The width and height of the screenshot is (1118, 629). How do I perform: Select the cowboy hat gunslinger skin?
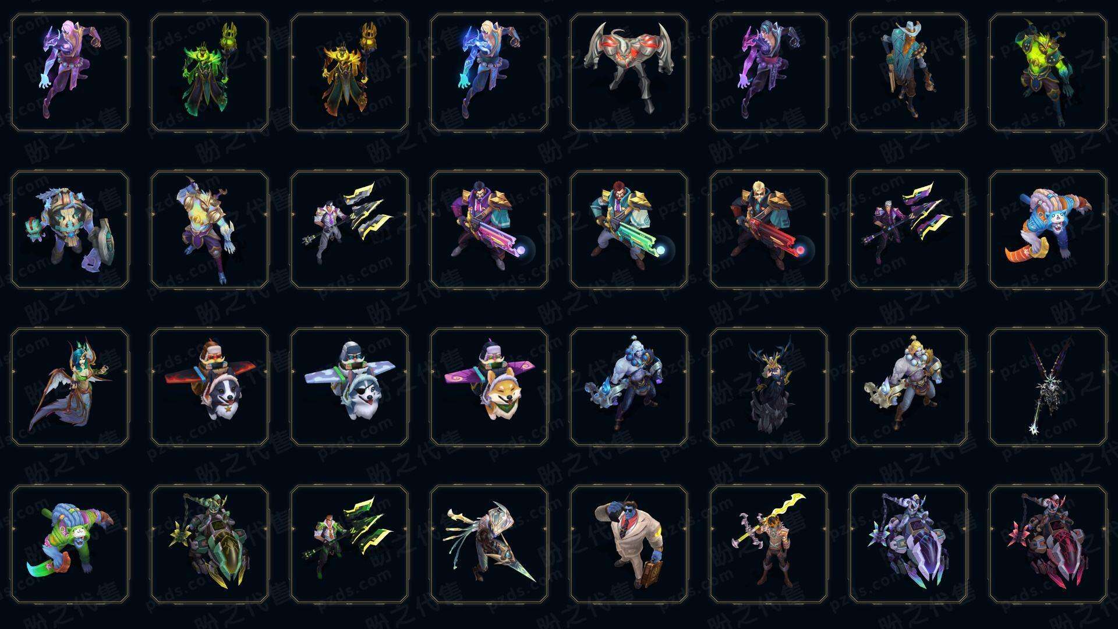pos(908,72)
